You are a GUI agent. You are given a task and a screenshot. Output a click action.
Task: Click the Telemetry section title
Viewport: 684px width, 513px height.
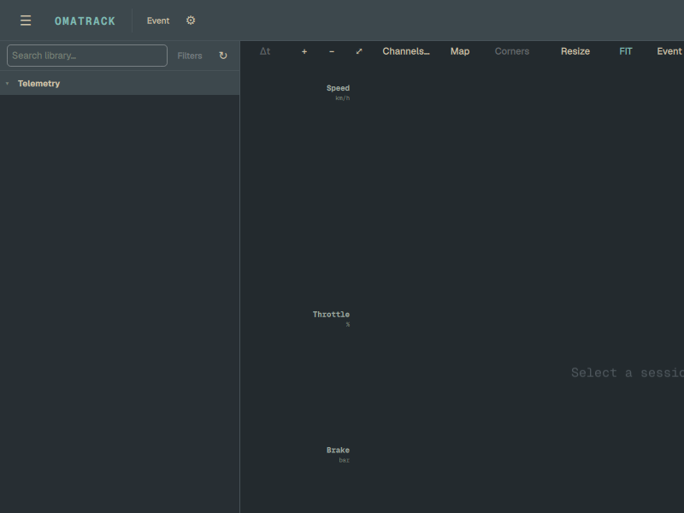38,83
